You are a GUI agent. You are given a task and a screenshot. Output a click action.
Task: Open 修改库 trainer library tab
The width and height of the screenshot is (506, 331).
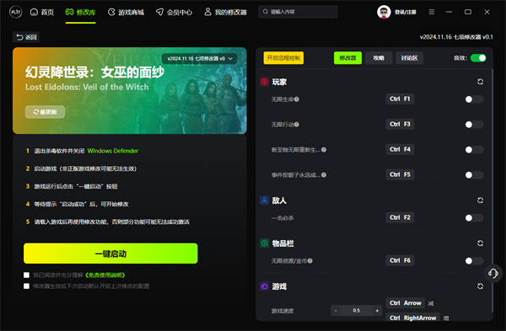point(81,13)
